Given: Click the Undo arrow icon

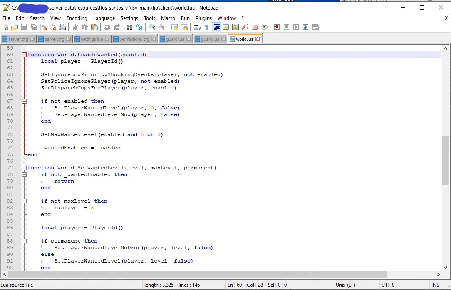Looking at the screenshot, I should [107, 27].
